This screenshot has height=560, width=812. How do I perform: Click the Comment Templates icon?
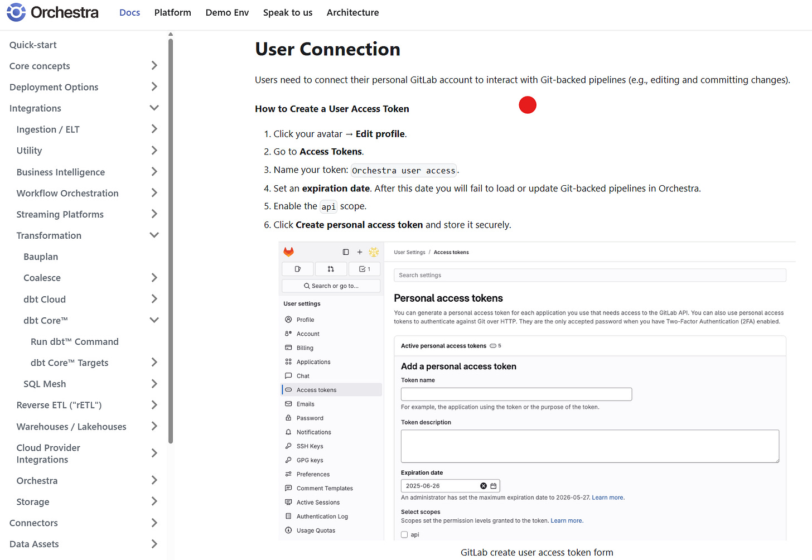click(288, 488)
